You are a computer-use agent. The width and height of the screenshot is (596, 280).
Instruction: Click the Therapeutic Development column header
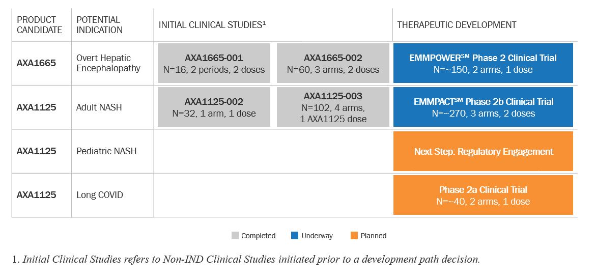pyautogui.click(x=457, y=25)
